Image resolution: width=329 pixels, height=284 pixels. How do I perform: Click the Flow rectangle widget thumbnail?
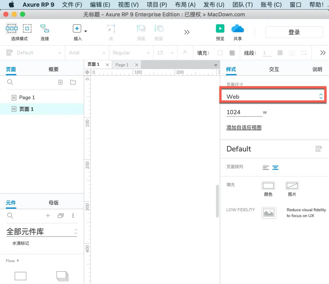(x=21, y=276)
